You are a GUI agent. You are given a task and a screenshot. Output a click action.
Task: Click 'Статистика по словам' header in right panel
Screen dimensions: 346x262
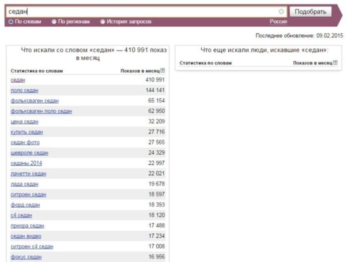(x=205, y=63)
